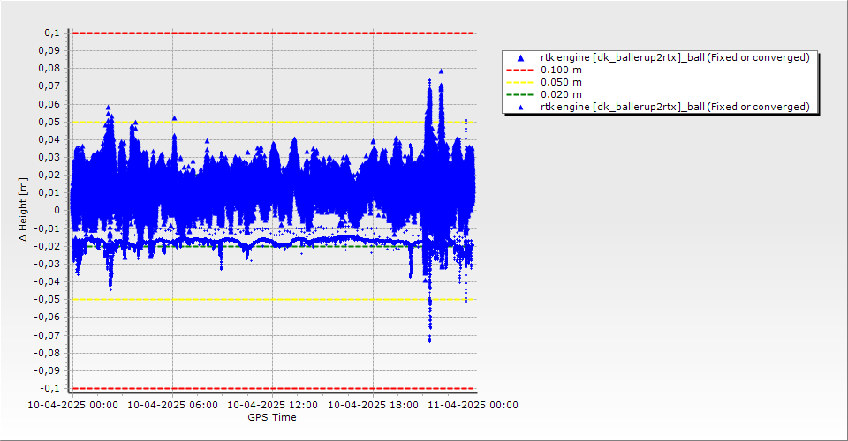
Task: Click the green dashed line sample in legend
Action: (x=519, y=94)
